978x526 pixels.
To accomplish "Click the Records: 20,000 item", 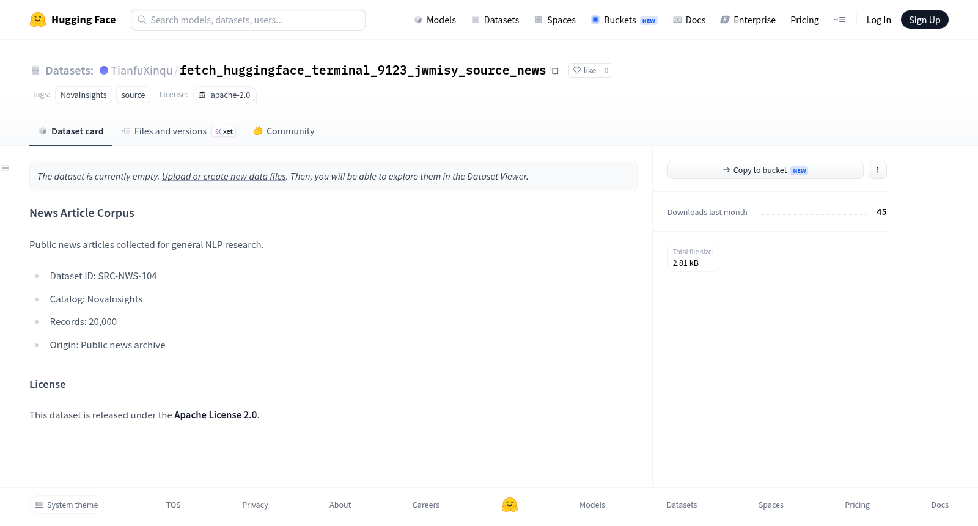I will tap(83, 322).
